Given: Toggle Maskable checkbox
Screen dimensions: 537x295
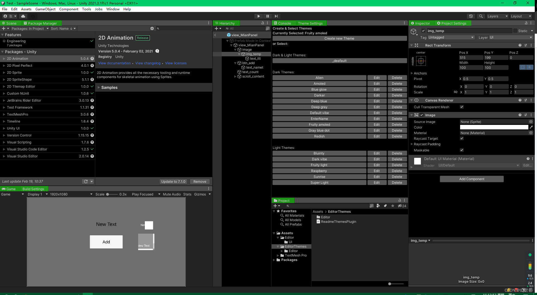Looking at the screenshot, I should [462, 150].
